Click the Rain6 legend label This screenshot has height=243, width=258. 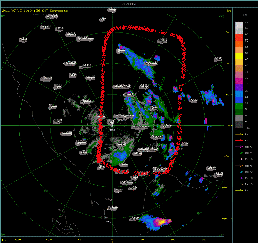click(249, 166)
